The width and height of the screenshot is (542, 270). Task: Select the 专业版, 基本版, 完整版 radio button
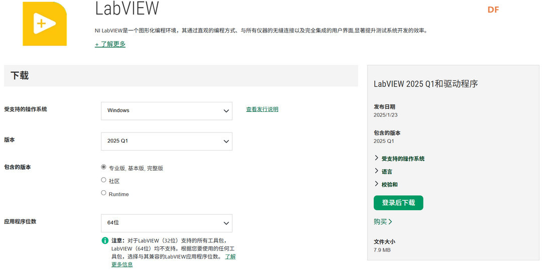pyautogui.click(x=103, y=167)
